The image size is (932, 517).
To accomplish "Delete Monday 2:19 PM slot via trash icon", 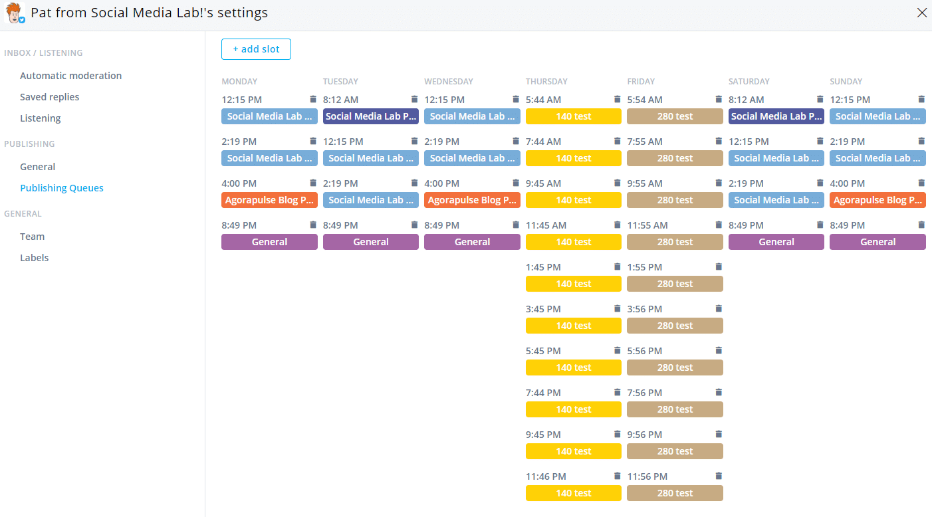I will pos(313,141).
